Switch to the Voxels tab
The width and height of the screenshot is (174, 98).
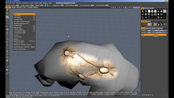point(30,7)
